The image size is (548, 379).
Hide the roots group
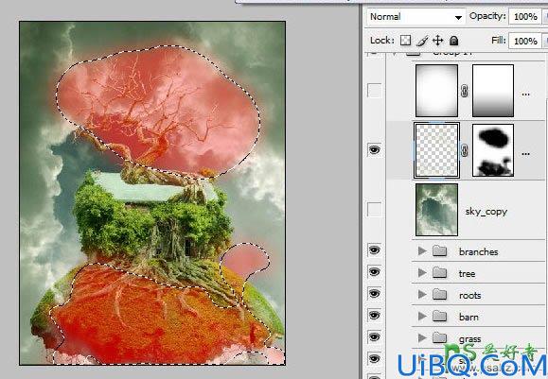pos(374,294)
